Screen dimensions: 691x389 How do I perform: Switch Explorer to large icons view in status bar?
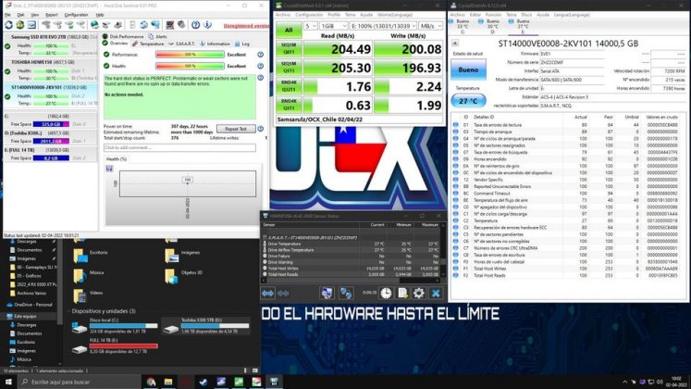[255, 370]
